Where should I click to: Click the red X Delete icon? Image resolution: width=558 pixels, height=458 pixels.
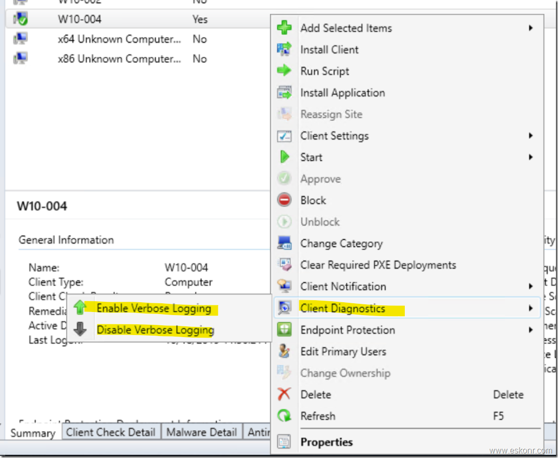click(x=285, y=394)
